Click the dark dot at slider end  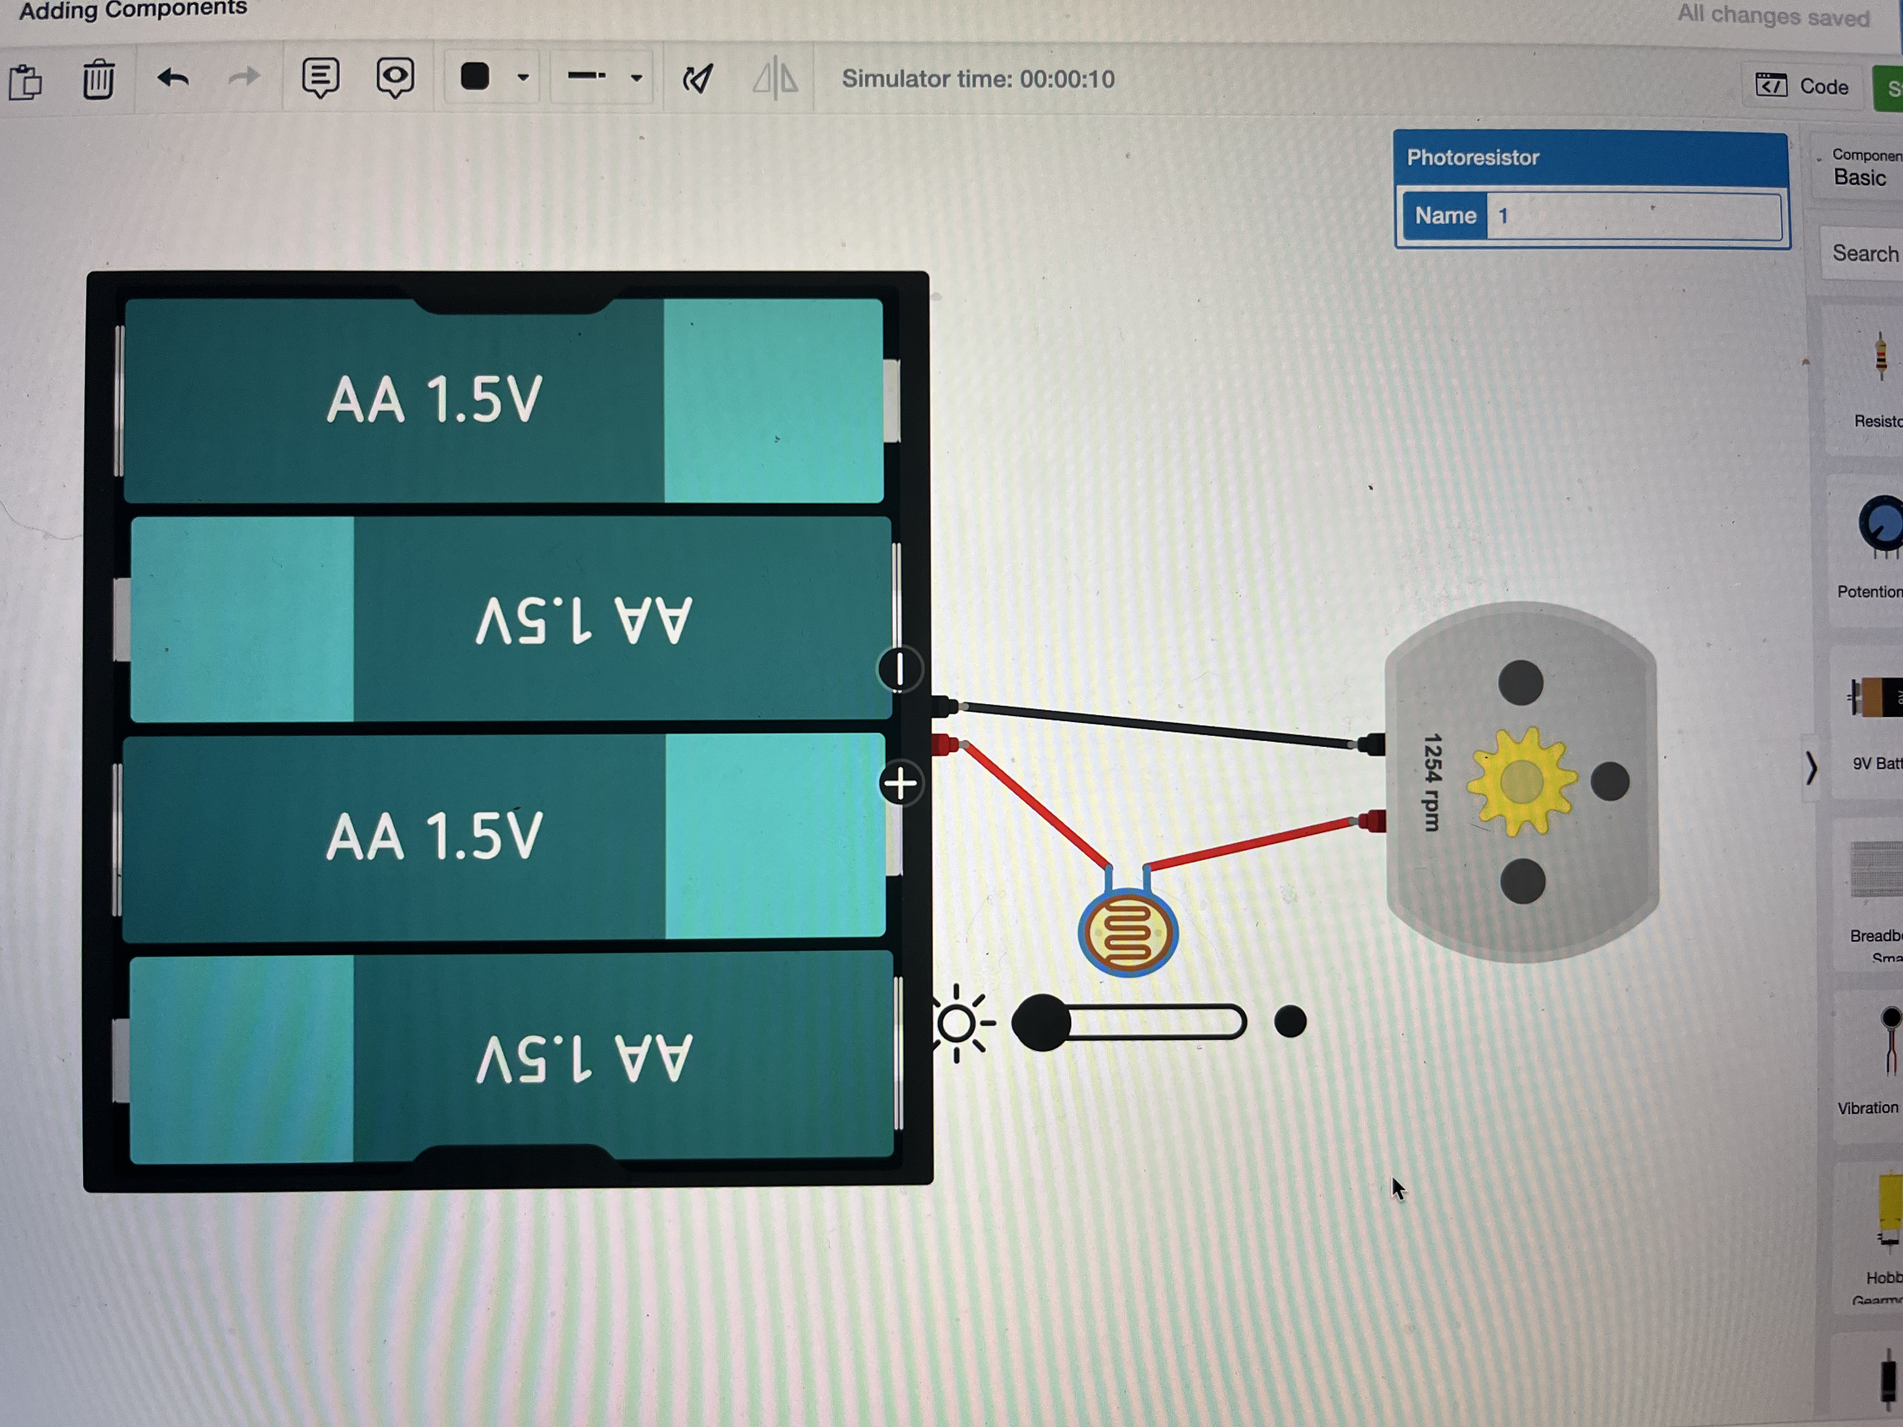tap(1289, 1022)
